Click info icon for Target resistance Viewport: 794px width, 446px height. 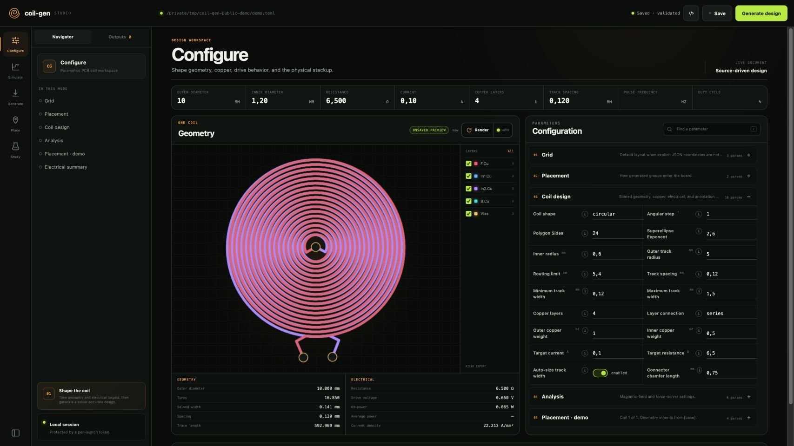point(699,353)
